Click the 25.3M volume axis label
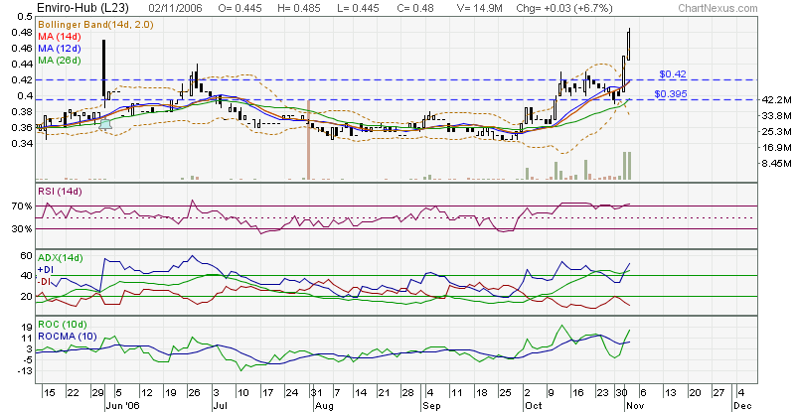The image size is (795, 412). (x=776, y=132)
